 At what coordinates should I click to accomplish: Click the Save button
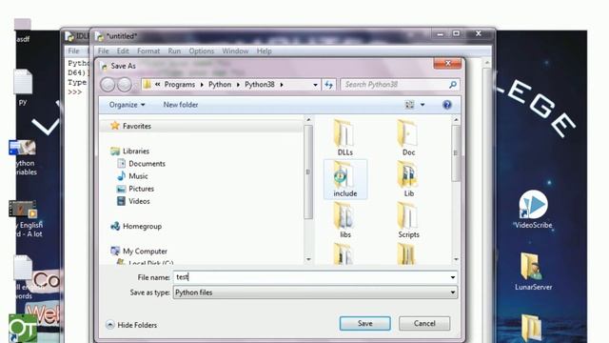point(364,323)
